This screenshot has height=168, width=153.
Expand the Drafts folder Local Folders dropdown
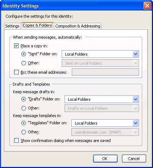click(x=102, y=99)
